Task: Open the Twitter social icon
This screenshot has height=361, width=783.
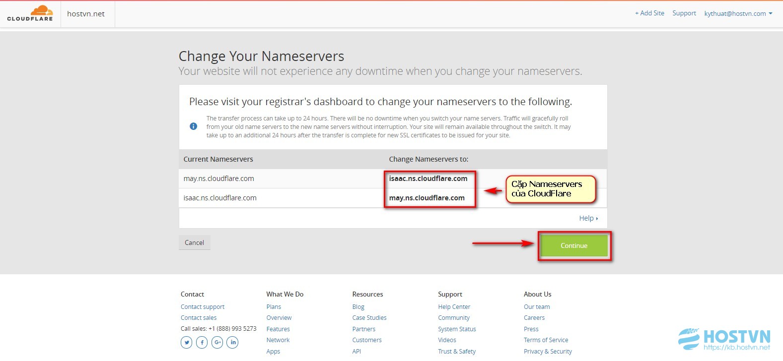Action: click(x=186, y=342)
